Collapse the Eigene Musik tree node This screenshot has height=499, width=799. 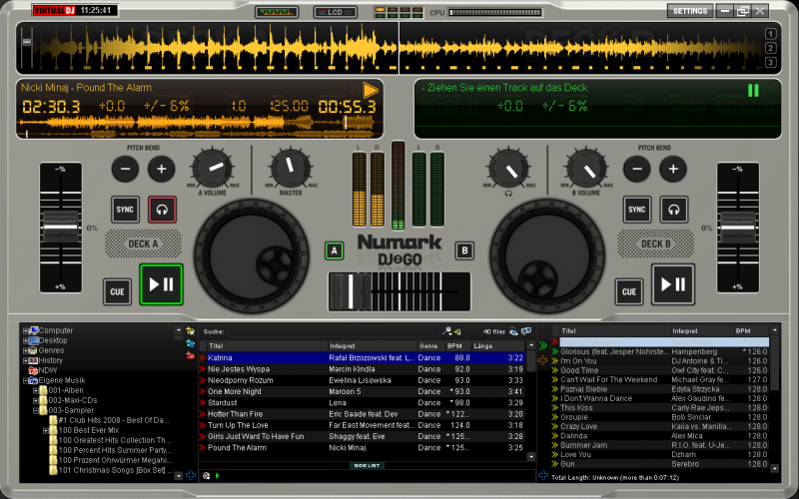(26, 380)
